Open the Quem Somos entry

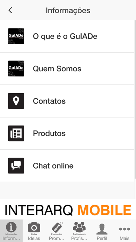pyautogui.click(x=67, y=69)
